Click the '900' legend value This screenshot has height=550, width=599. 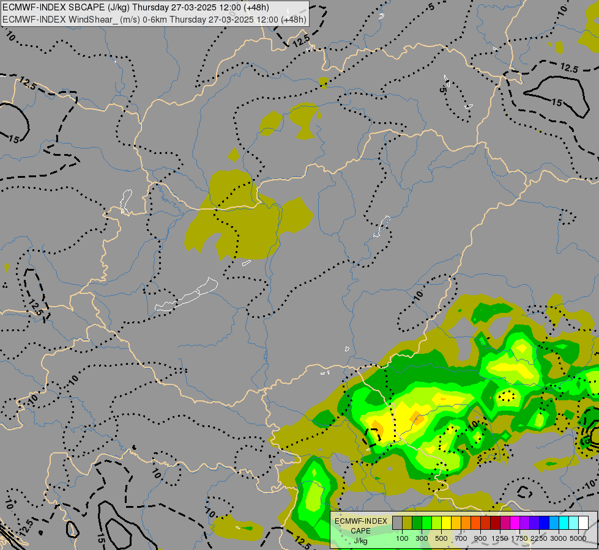(x=480, y=538)
